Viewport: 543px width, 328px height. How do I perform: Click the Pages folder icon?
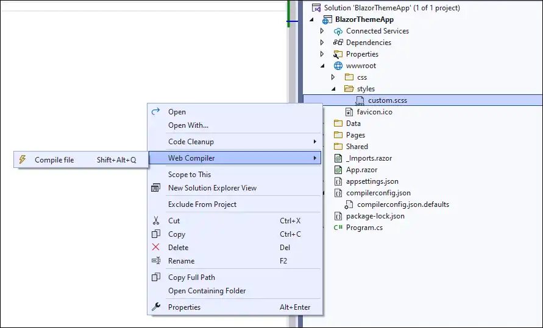tap(338, 135)
